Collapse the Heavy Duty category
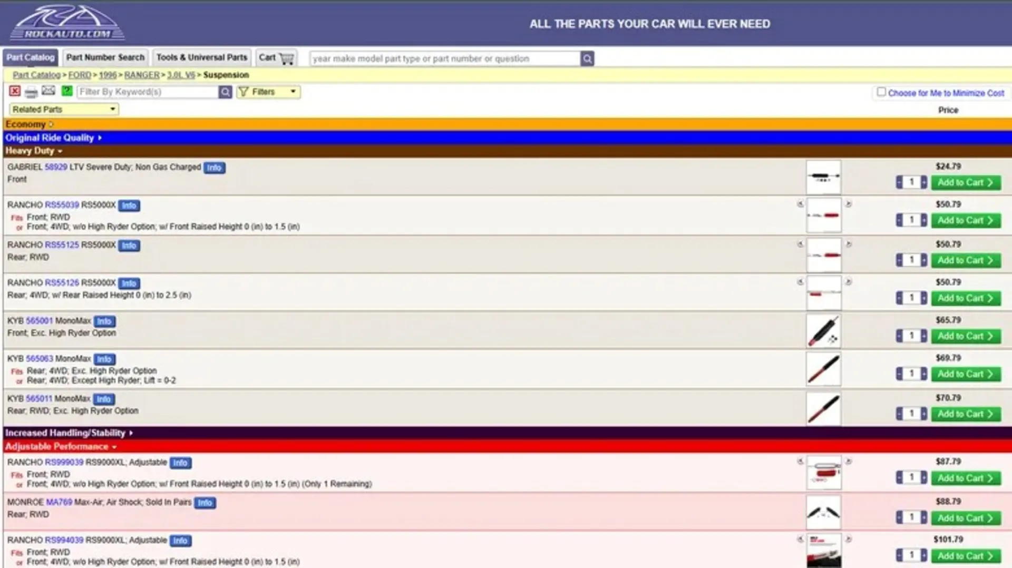1012x568 pixels. tap(34, 151)
